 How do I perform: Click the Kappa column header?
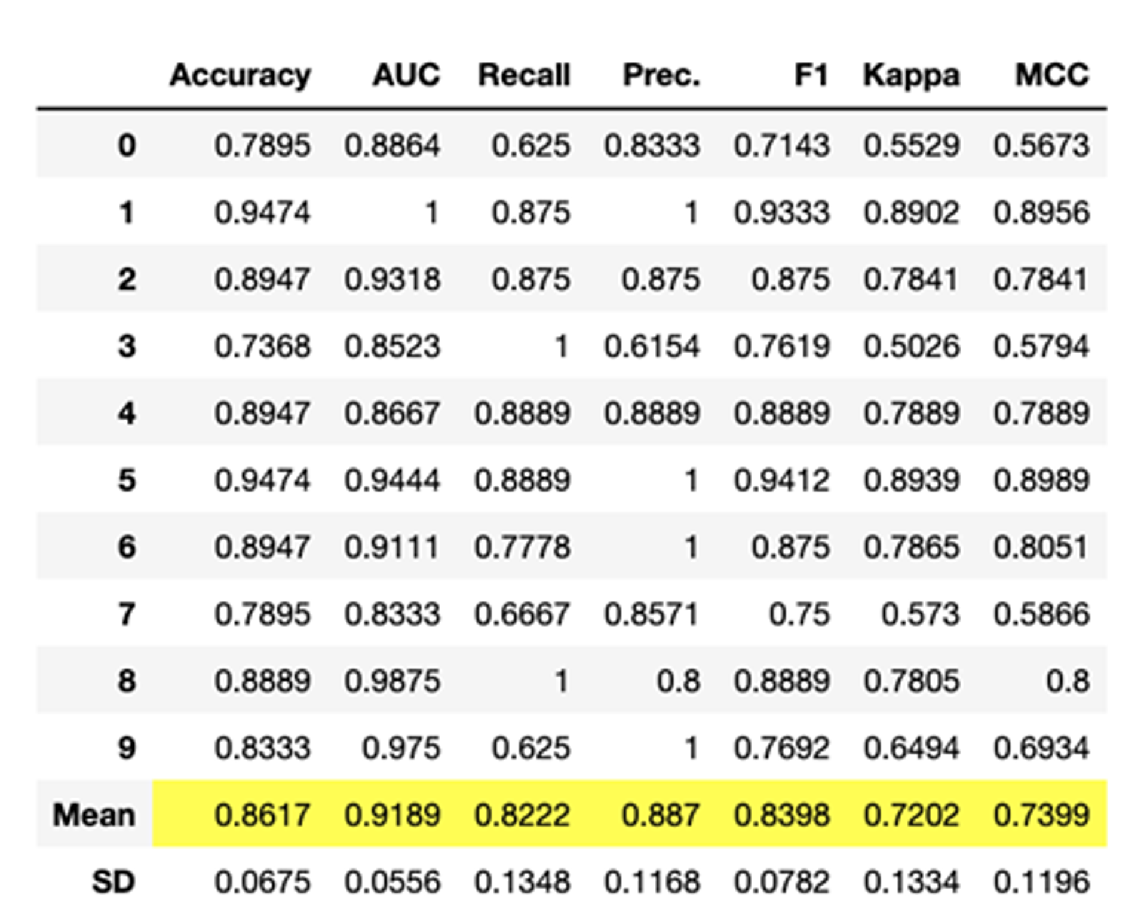911,75
